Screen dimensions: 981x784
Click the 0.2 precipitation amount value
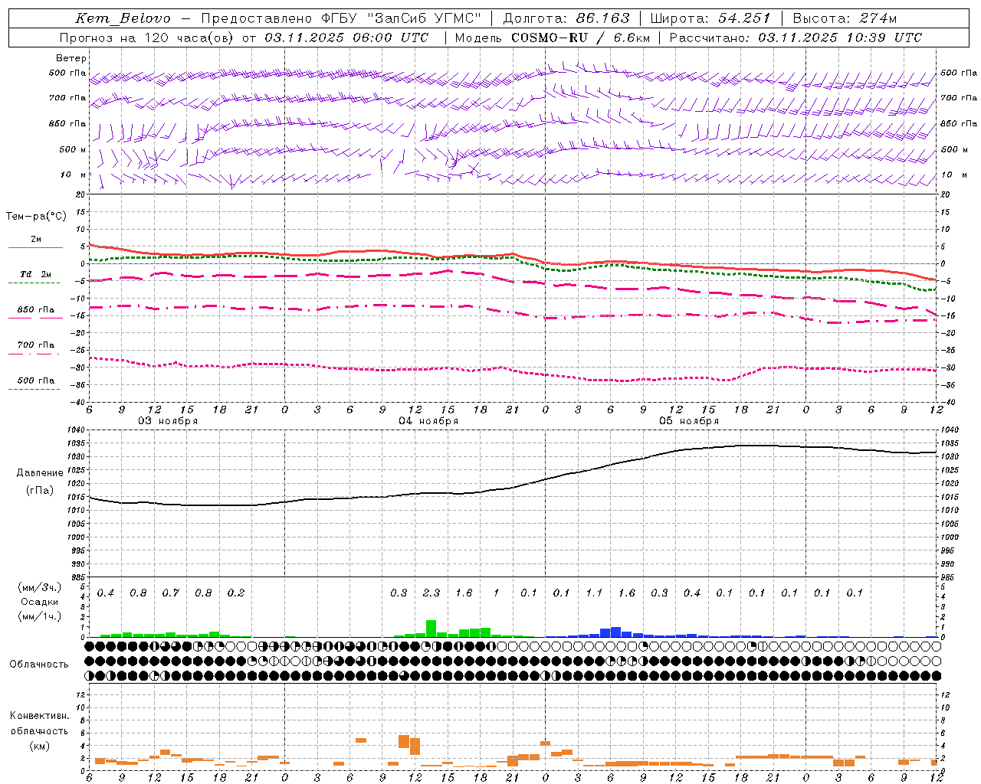coord(236,593)
